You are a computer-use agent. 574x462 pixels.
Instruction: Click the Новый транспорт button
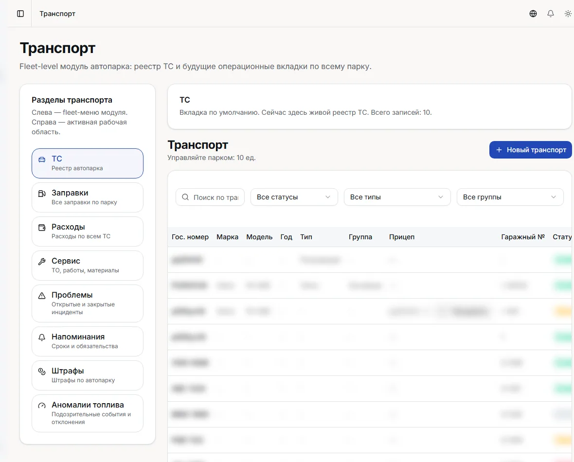pos(530,150)
